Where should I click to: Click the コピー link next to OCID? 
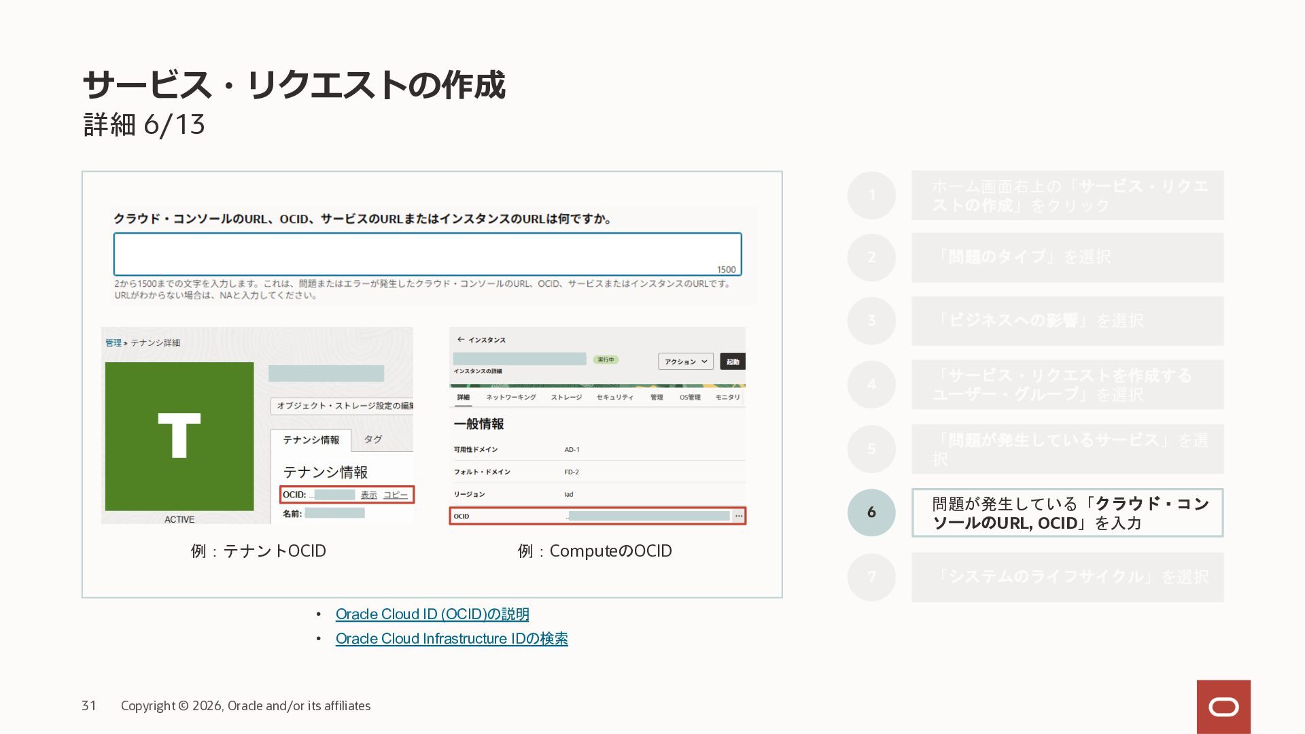tap(396, 495)
